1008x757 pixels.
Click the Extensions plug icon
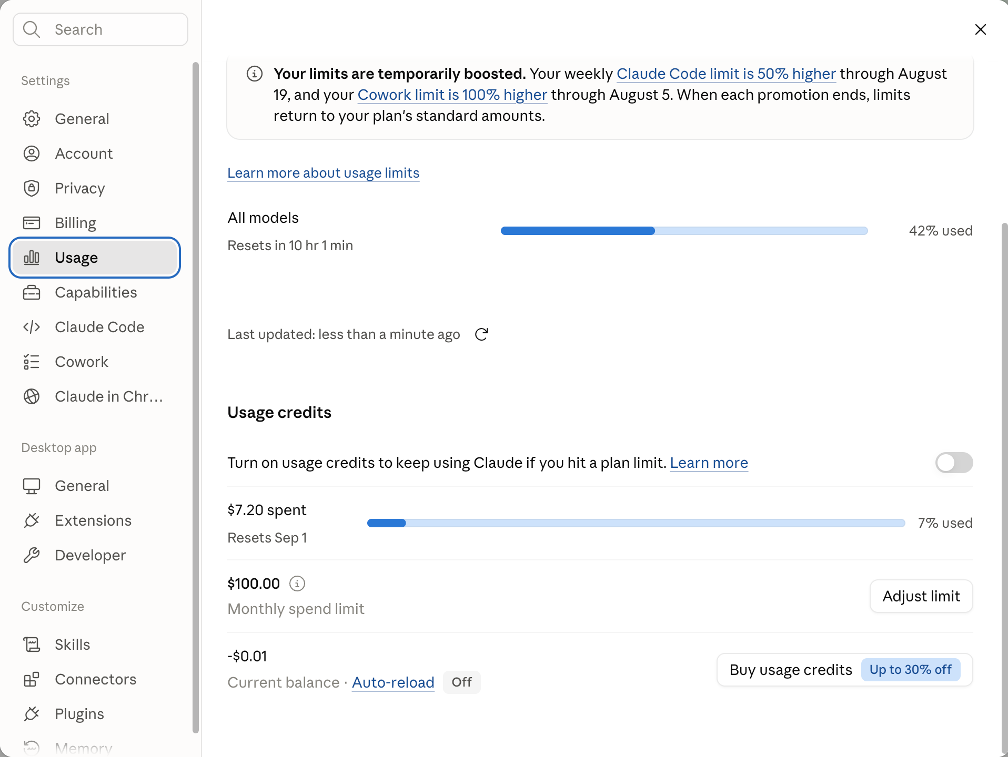tap(32, 520)
